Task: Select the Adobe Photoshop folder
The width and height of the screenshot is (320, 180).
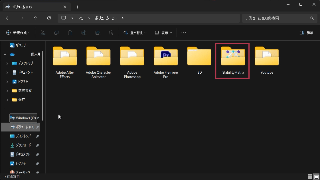Action: tap(132, 63)
